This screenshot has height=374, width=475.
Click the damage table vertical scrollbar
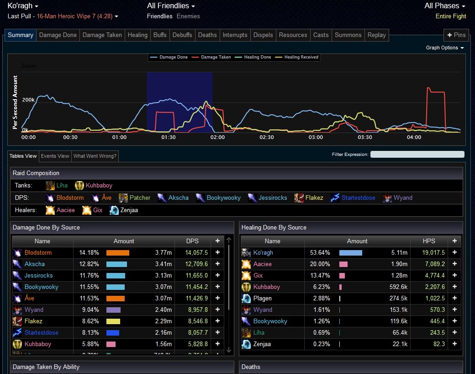click(229, 296)
